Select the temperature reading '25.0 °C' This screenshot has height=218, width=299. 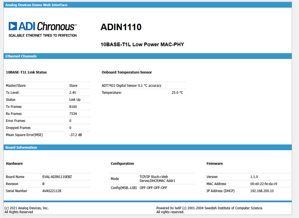pyautogui.click(x=177, y=93)
